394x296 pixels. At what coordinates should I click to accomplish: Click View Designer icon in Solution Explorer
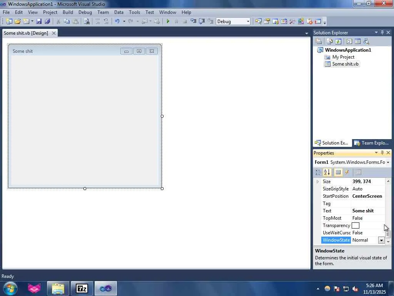(x=357, y=41)
